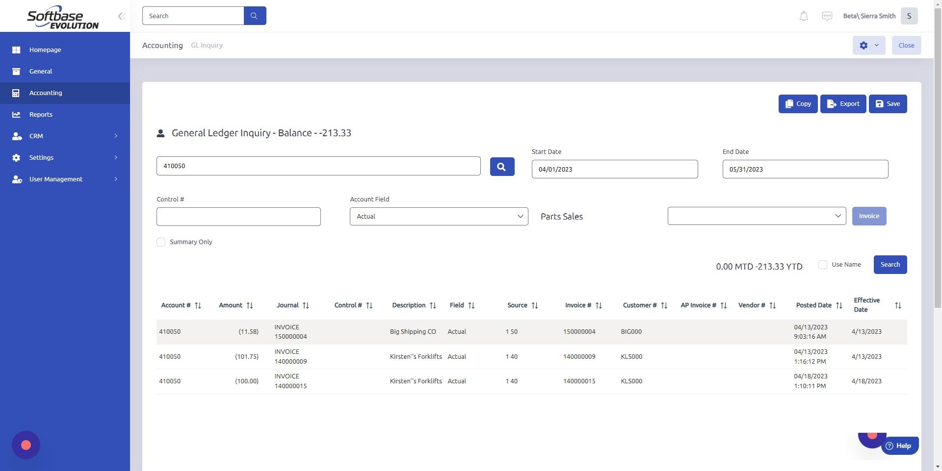Image resolution: width=942 pixels, height=471 pixels.
Task: Sort by Description column arrows
Action: click(x=433, y=305)
